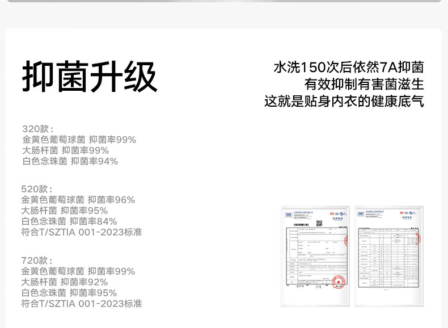
Task: Click the red seal edge on right report
Action: pyautogui.click(x=419, y=238)
